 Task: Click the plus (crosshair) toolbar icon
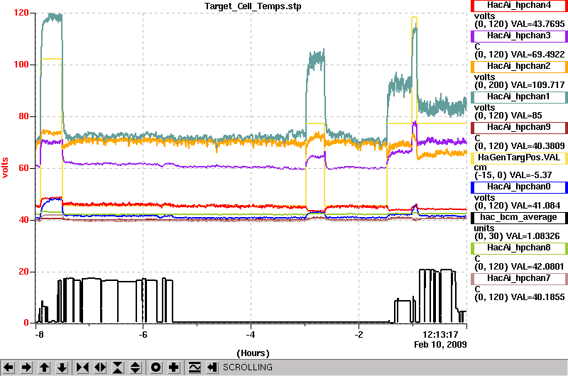point(174,367)
